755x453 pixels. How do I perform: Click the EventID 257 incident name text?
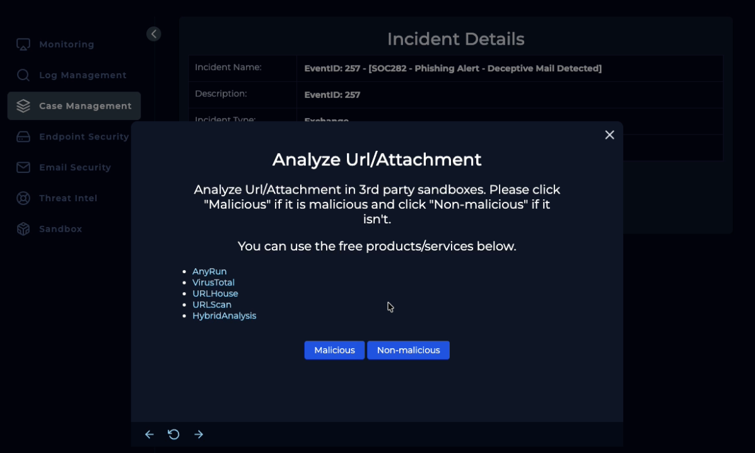click(x=452, y=68)
